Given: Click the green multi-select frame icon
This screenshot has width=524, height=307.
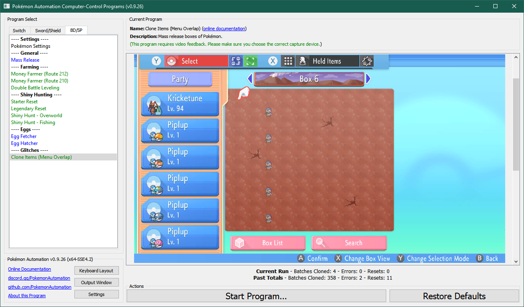Looking at the screenshot, I should tap(250, 61).
